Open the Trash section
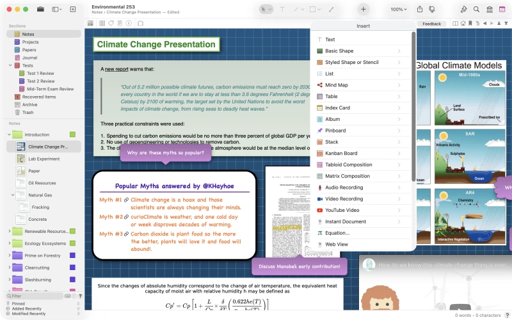 click(x=28, y=113)
